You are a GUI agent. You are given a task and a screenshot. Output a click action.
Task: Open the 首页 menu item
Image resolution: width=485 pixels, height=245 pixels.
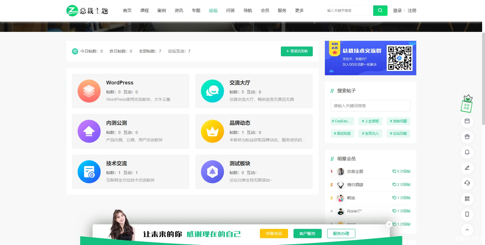127,11
